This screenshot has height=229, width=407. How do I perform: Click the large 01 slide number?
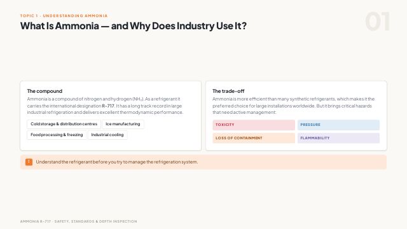pos(377,22)
